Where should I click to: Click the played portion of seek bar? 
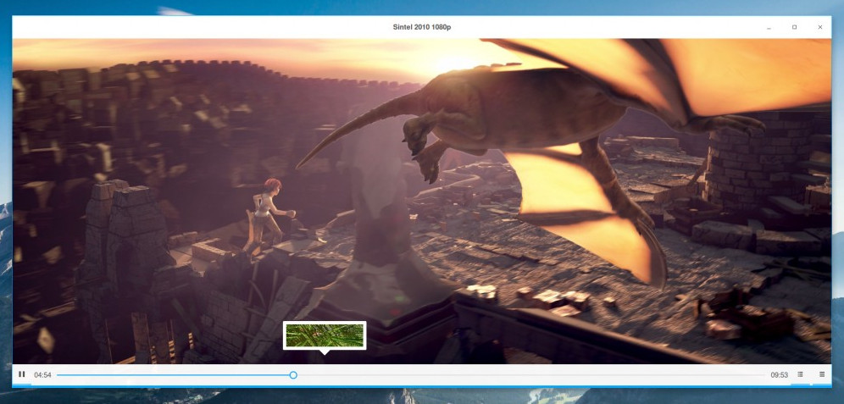pos(173,375)
